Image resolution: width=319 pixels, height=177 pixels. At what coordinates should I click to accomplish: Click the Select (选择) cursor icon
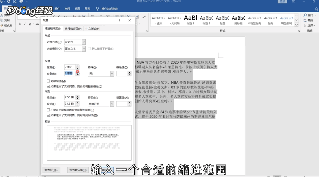(305, 25)
